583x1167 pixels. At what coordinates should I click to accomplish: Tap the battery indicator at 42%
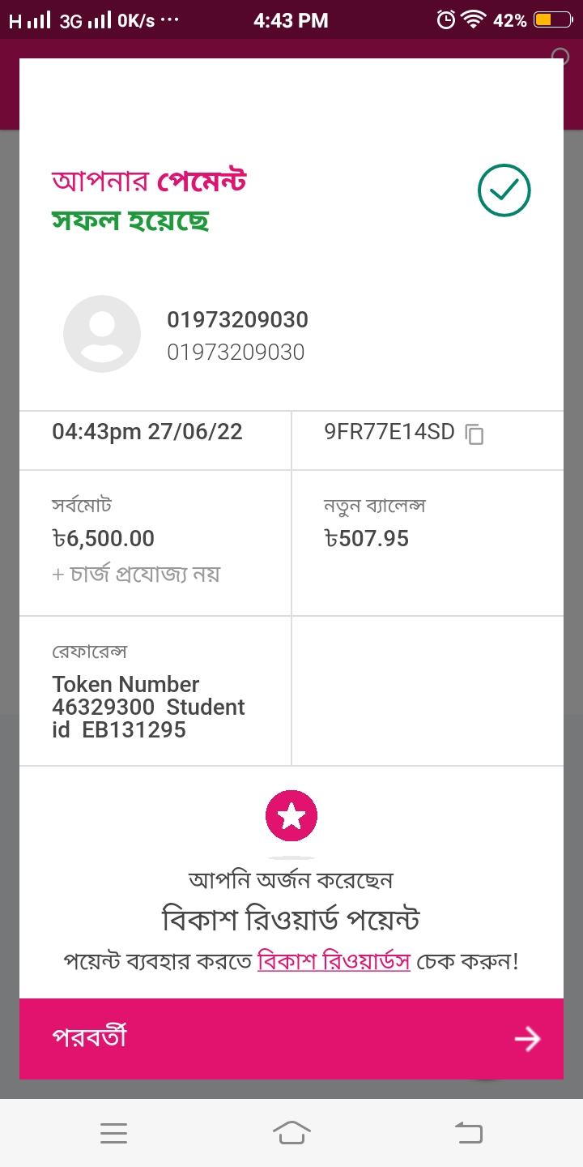tap(553, 20)
